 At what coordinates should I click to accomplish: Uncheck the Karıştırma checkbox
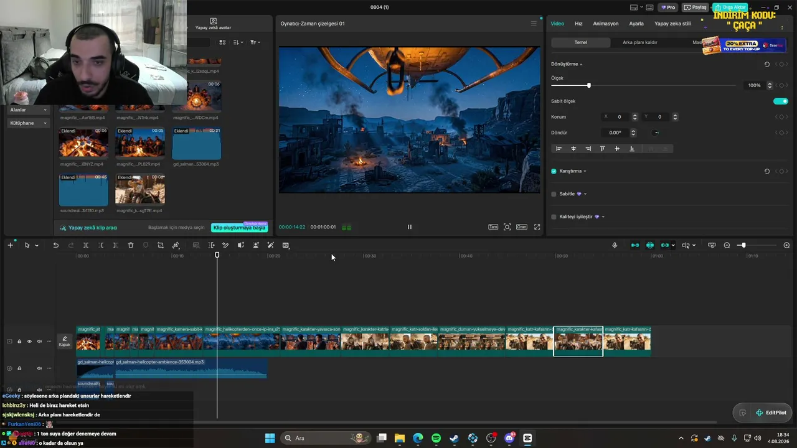[554, 171]
